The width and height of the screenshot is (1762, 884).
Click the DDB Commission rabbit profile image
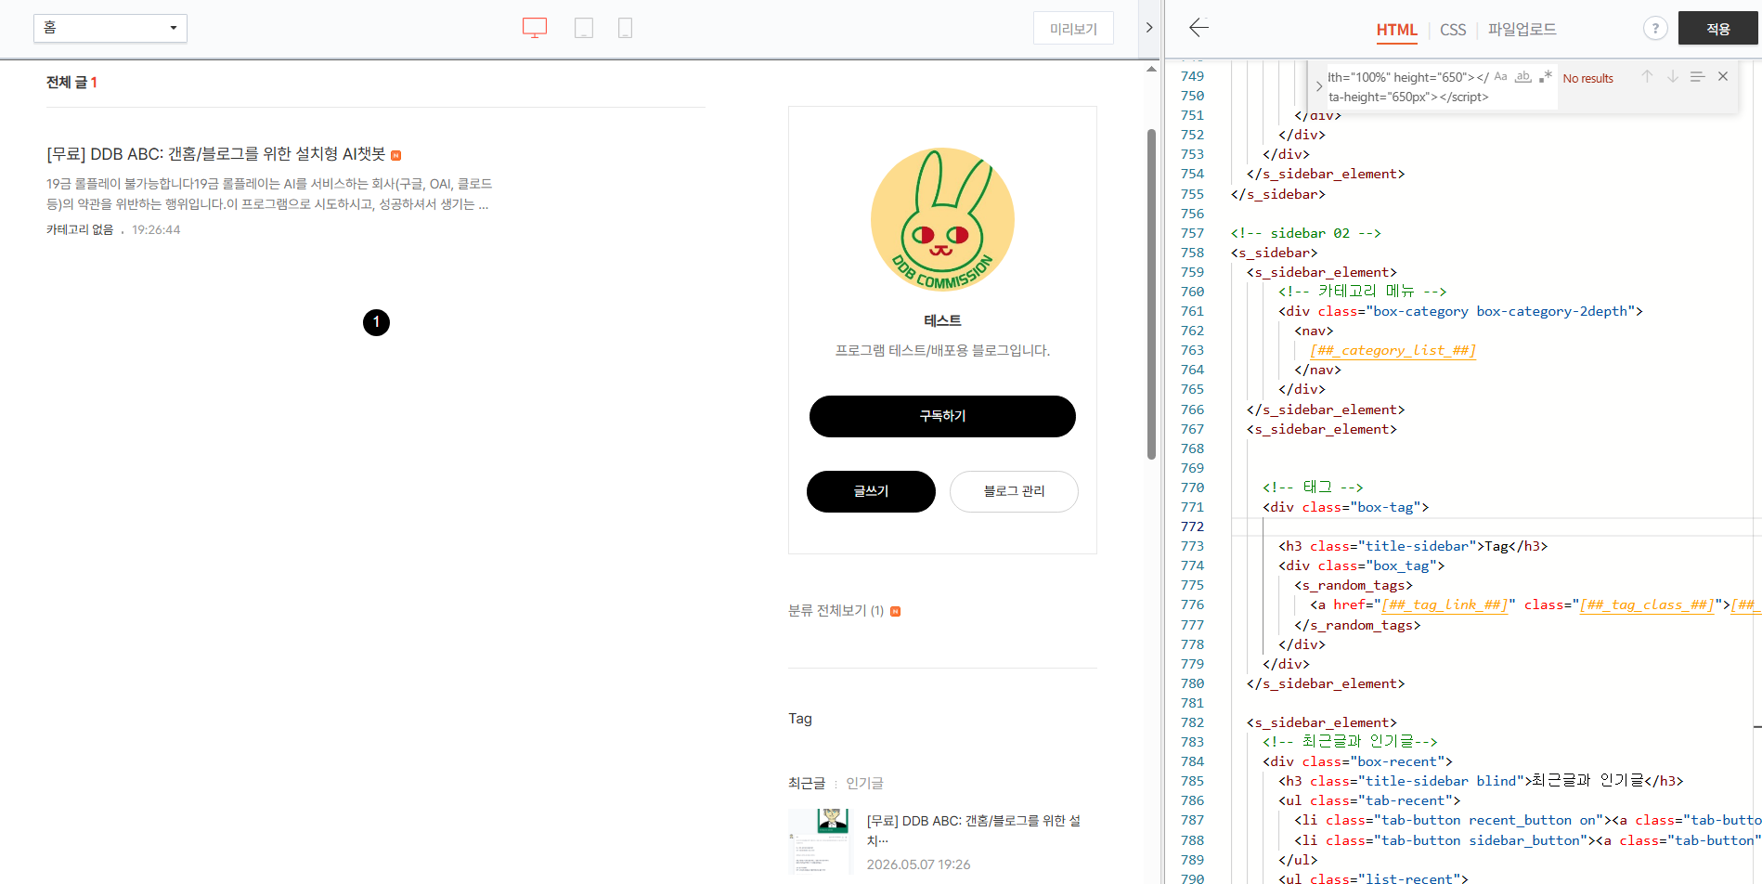[x=942, y=220]
